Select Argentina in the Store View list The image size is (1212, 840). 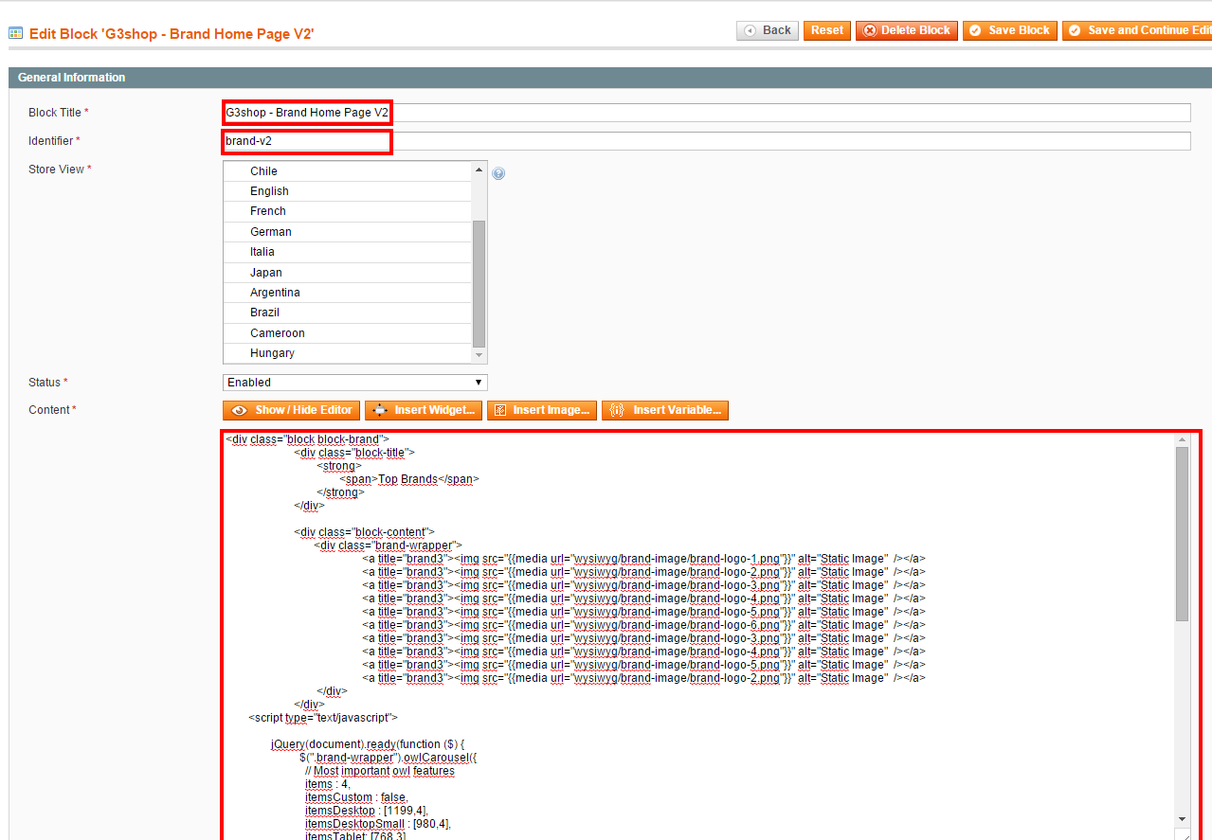coord(347,293)
